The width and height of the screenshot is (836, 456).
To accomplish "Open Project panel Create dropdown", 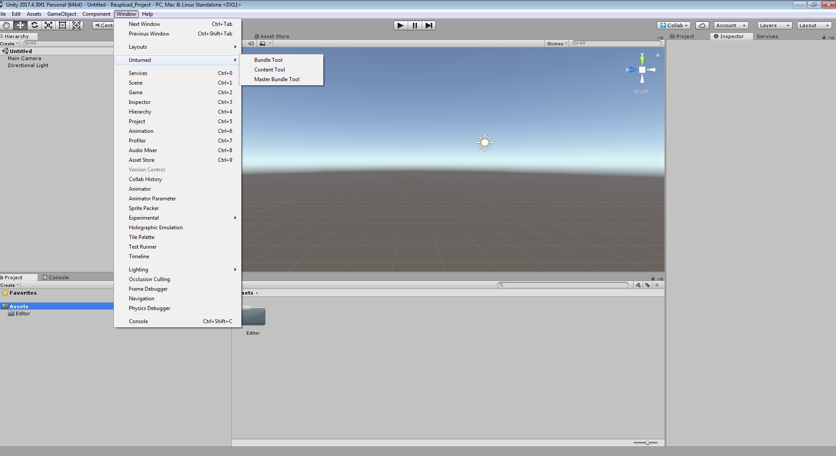I will click(x=9, y=285).
